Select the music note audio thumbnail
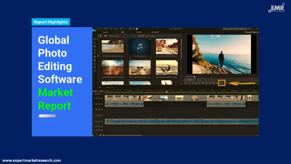Viewport: 291px width, 164px height. tap(139, 46)
